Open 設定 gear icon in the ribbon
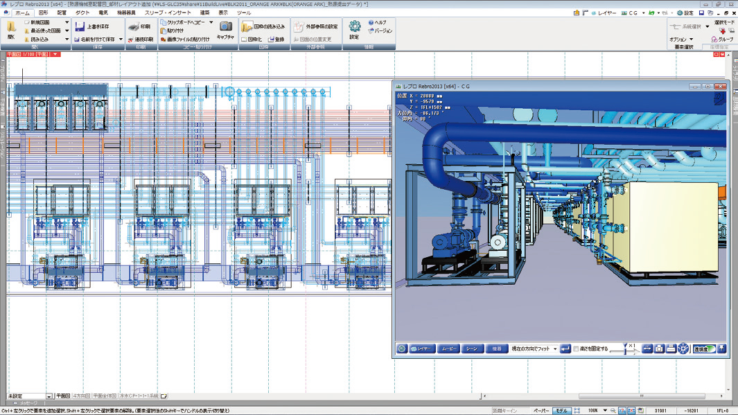The image size is (738, 415). click(x=354, y=26)
